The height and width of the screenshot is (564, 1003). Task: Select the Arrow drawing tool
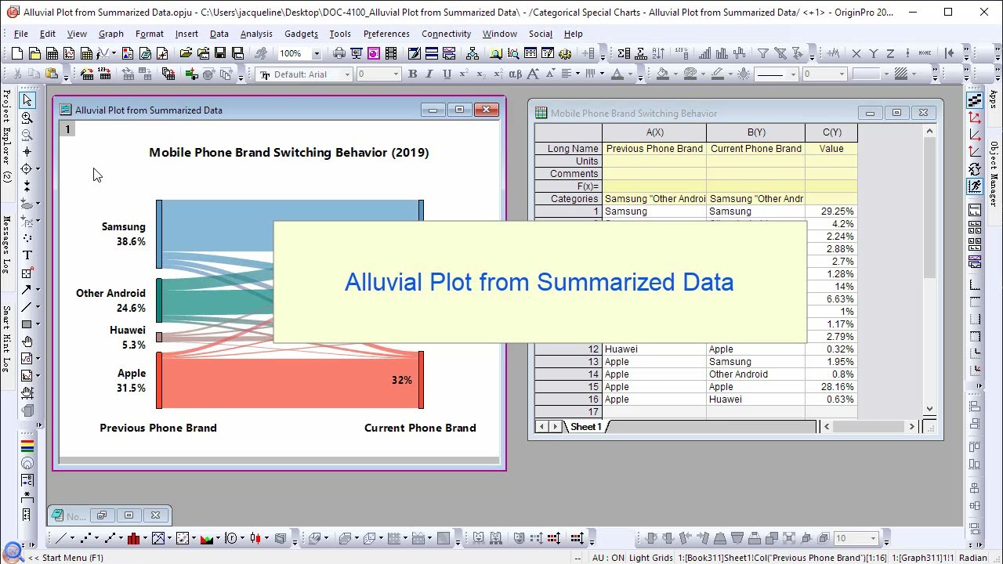[x=27, y=290]
